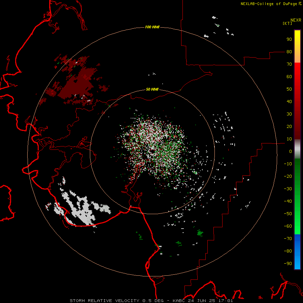This screenshot has width=303, height=303.
Task: Click the -20 value on the velocity scale
Action: pos(288,176)
